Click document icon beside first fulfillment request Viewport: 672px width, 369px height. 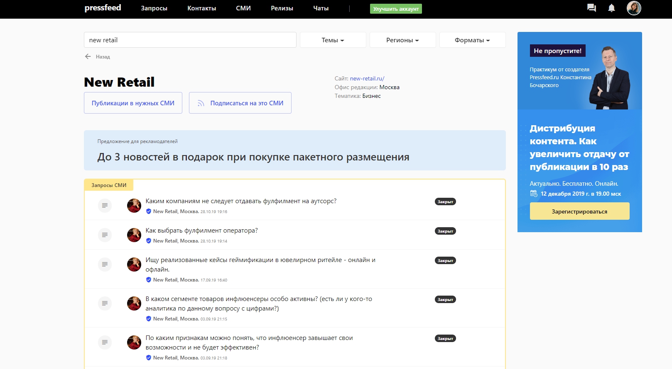(x=105, y=205)
